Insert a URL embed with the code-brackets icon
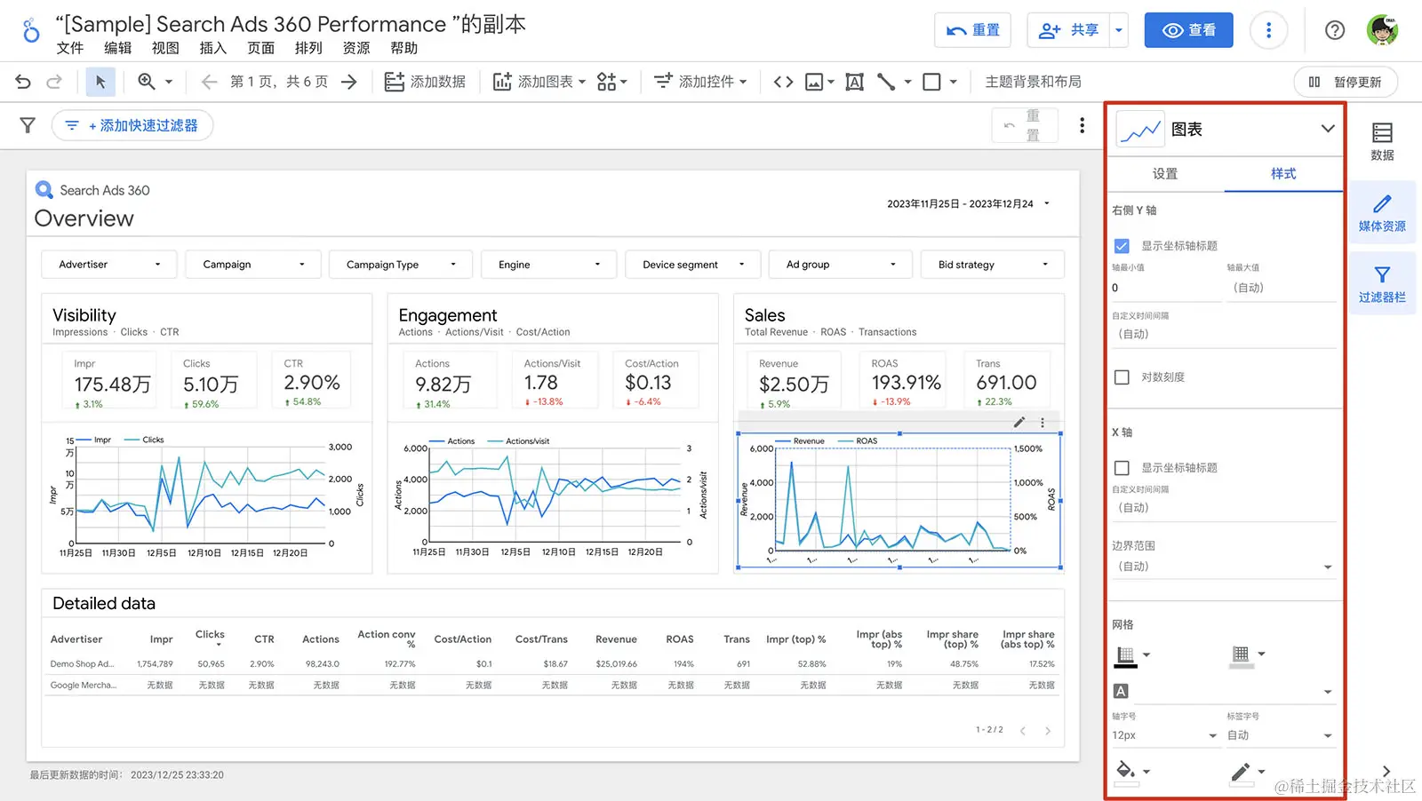The image size is (1422, 801). [783, 82]
